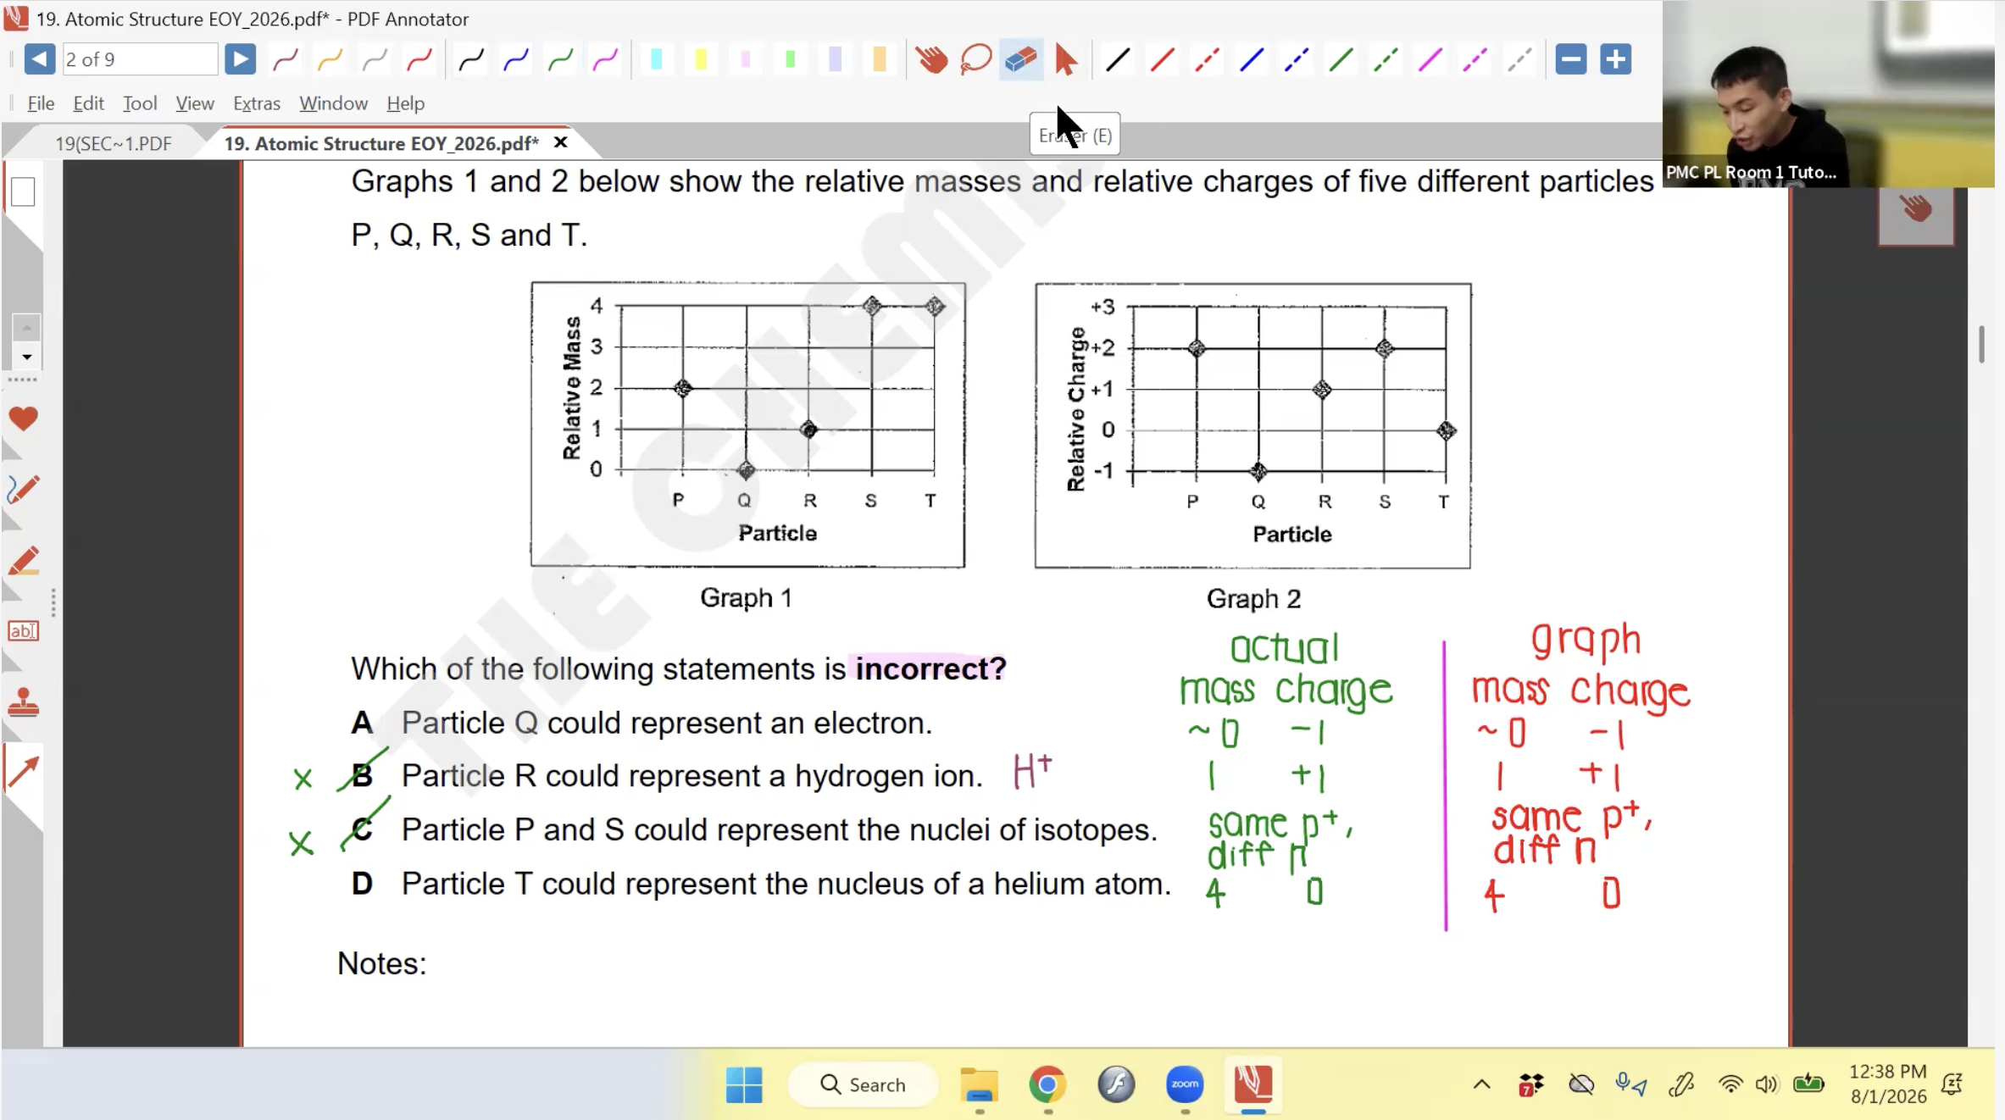
Task: Click the page number field
Action: tap(140, 59)
